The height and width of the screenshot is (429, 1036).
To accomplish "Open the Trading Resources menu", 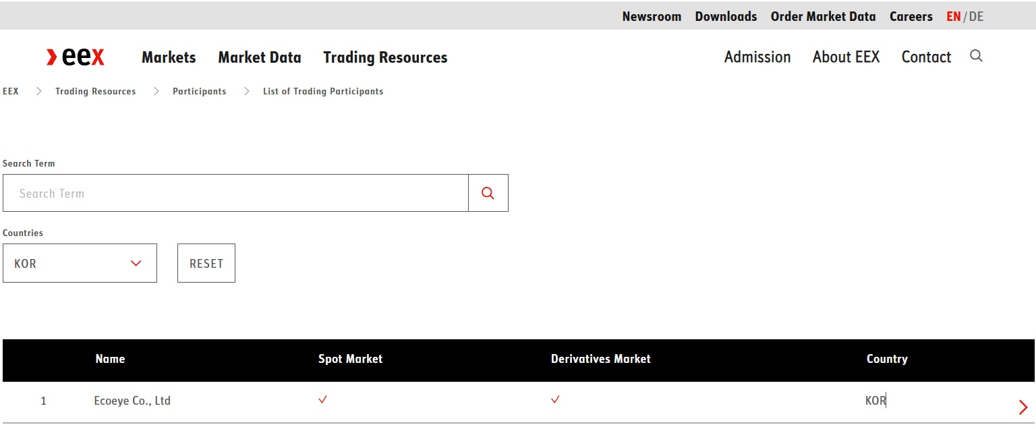I will 384,57.
